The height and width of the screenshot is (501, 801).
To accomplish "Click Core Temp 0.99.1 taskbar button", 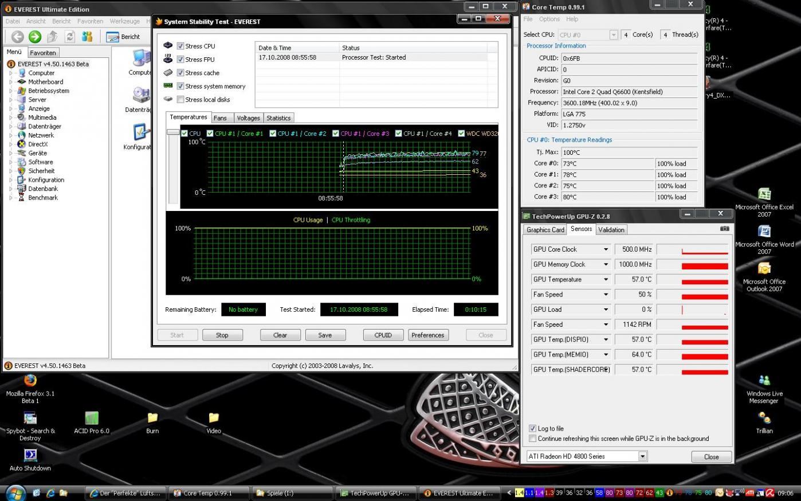I will click(x=209, y=493).
